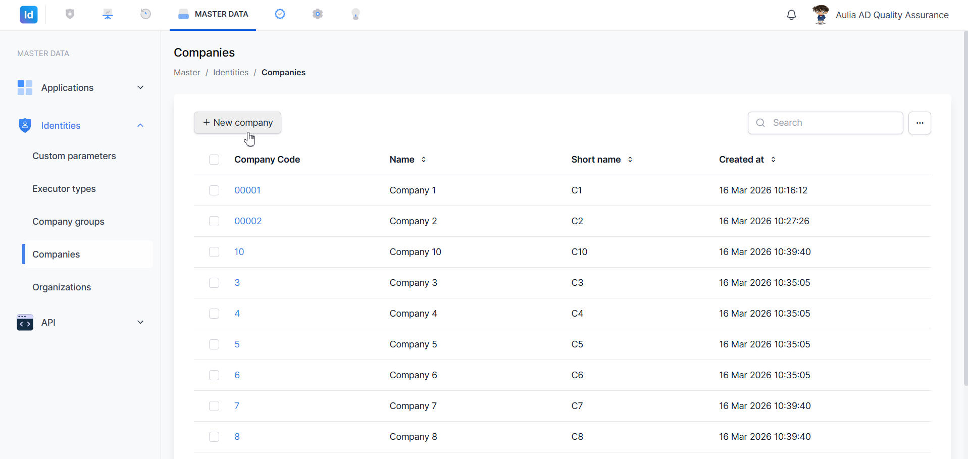Click the API code icon in sidebar
The height and width of the screenshot is (459, 968).
(25, 322)
